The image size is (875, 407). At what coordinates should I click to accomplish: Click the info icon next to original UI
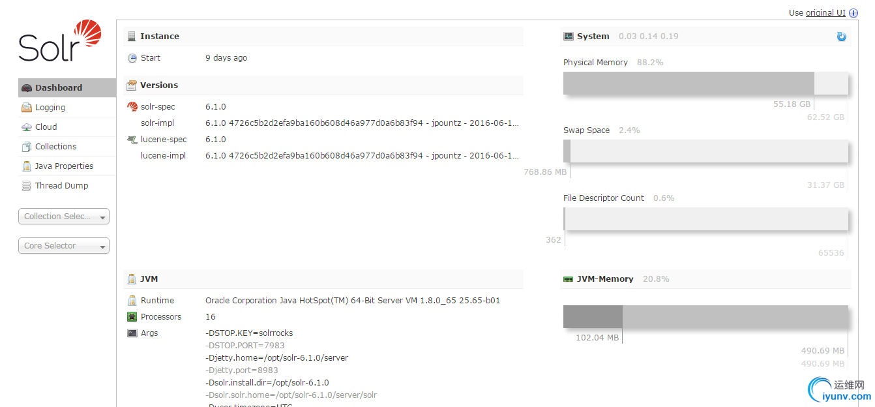click(x=853, y=13)
